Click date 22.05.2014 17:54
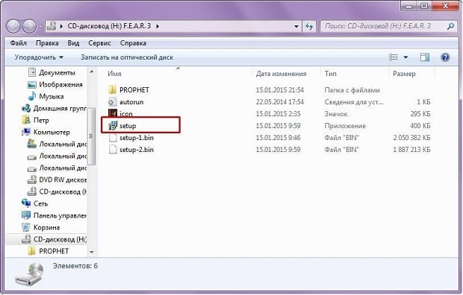Viewport: 463px width, 295px height. (x=279, y=102)
